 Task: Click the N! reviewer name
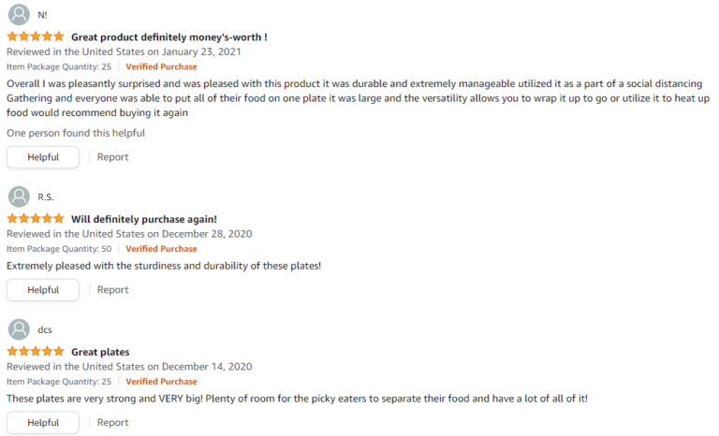tap(43, 16)
